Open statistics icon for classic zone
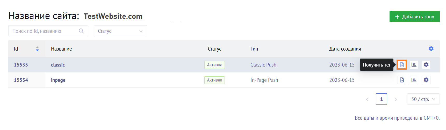 (414, 65)
